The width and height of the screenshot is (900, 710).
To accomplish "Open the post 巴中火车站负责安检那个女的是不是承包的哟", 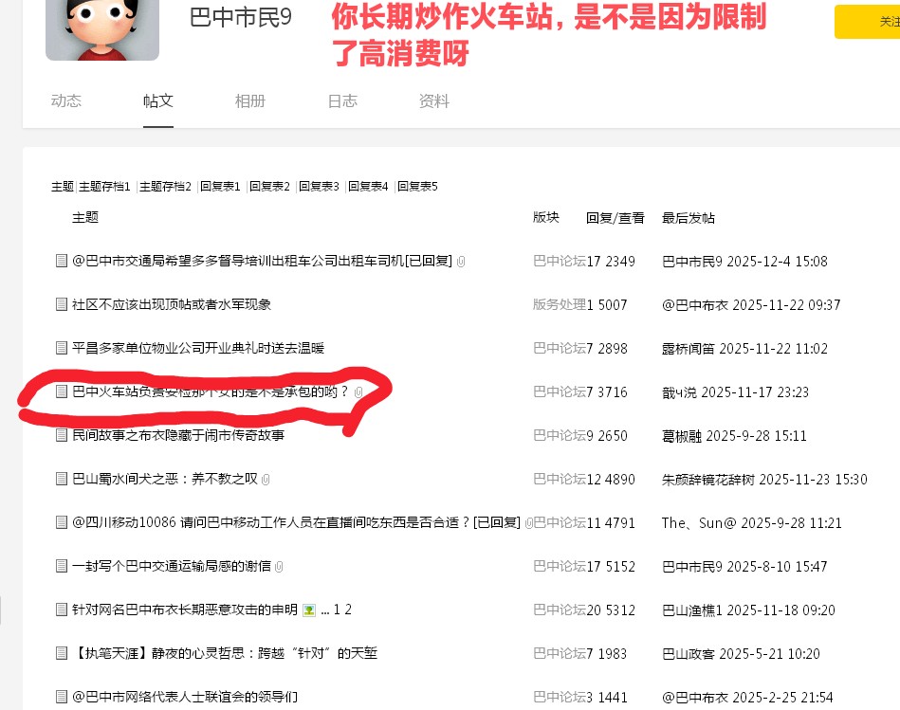I will click(x=211, y=391).
